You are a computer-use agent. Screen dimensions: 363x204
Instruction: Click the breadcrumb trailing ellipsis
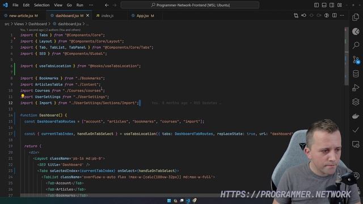(87, 24)
